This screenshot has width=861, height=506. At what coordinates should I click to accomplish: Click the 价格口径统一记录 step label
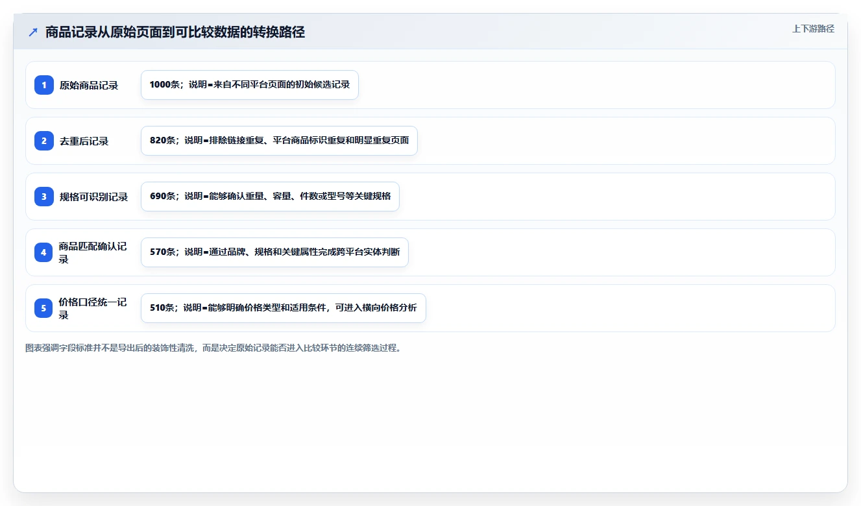click(x=93, y=308)
